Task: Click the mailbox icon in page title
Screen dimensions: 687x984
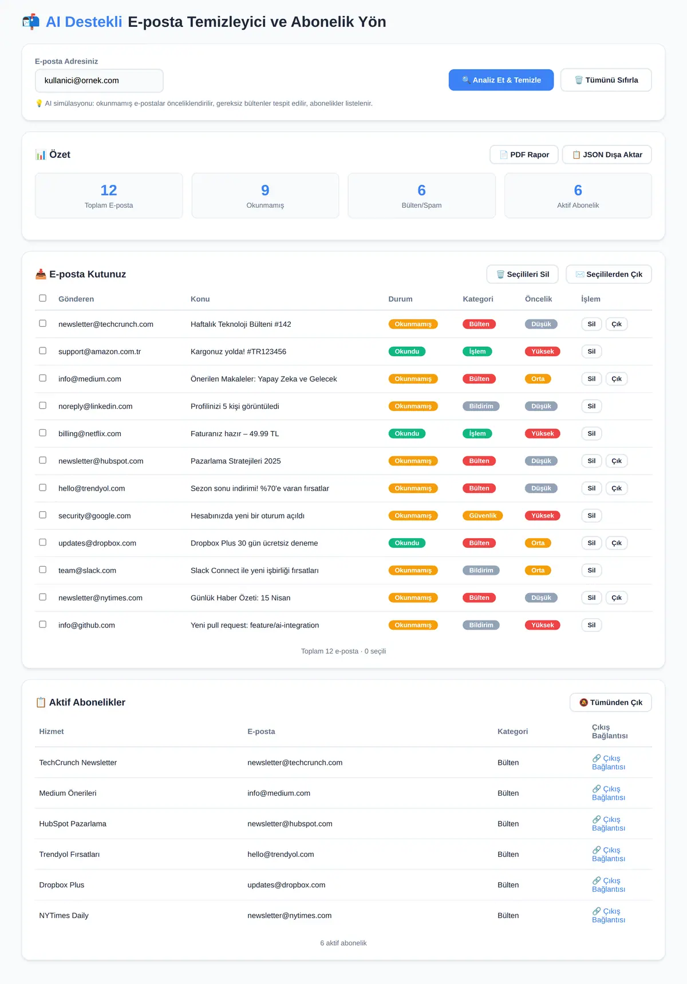Action: 31,22
